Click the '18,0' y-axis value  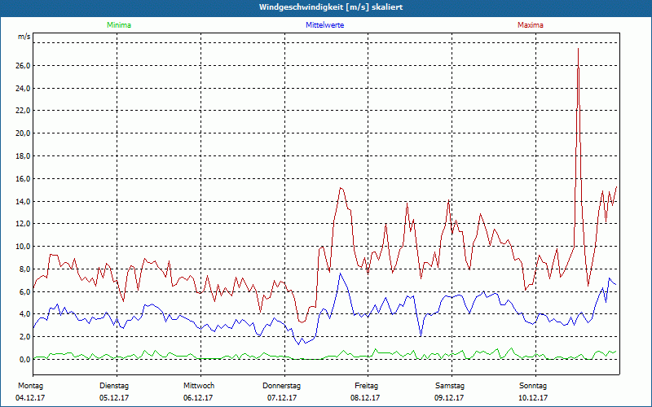coord(22,156)
